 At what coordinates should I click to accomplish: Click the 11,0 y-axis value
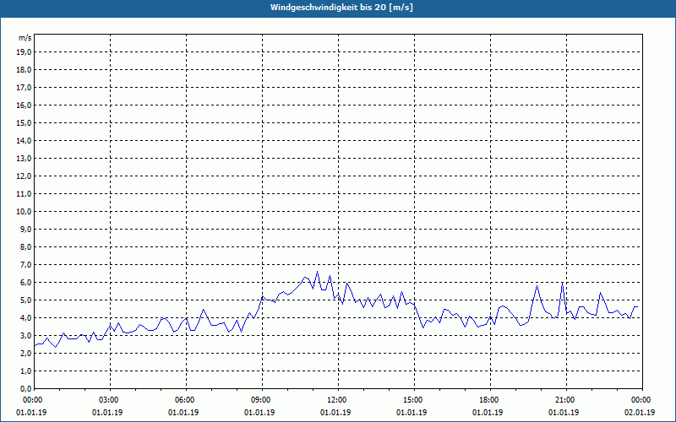tap(24, 194)
